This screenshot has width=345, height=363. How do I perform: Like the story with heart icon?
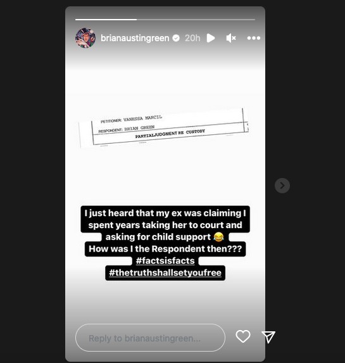[x=243, y=336]
